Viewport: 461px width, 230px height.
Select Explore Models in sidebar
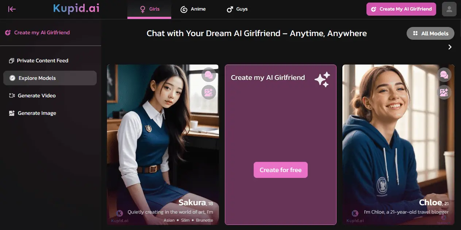point(50,78)
